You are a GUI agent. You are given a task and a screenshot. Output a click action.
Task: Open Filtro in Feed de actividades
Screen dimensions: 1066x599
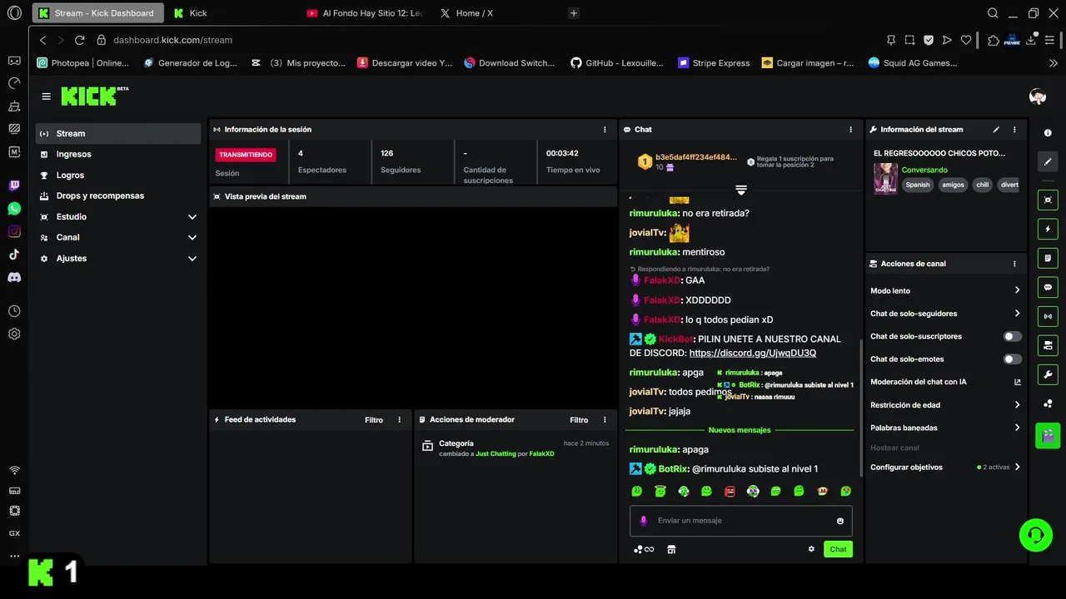coord(374,420)
